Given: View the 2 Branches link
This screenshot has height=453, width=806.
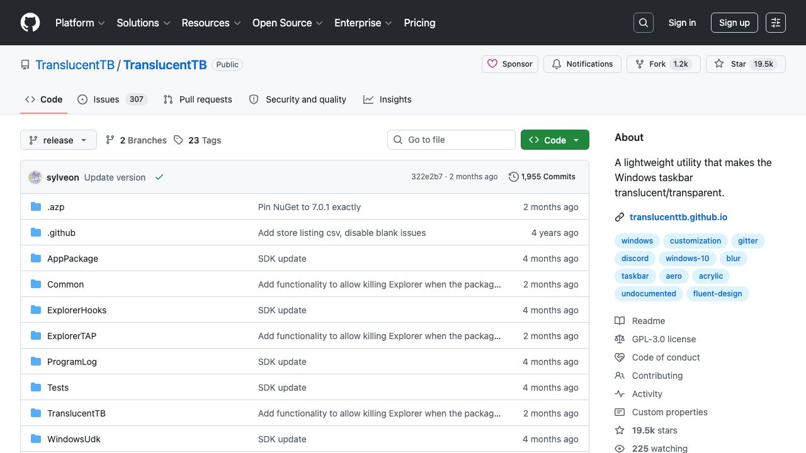Looking at the screenshot, I should coord(136,140).
